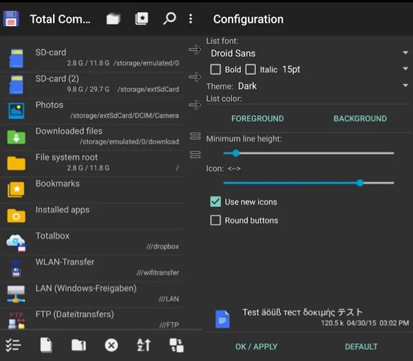This screenshot has height=361, width=413.
Task: Click the Test äöüß sample file row
Action: (x=308, y=319)
